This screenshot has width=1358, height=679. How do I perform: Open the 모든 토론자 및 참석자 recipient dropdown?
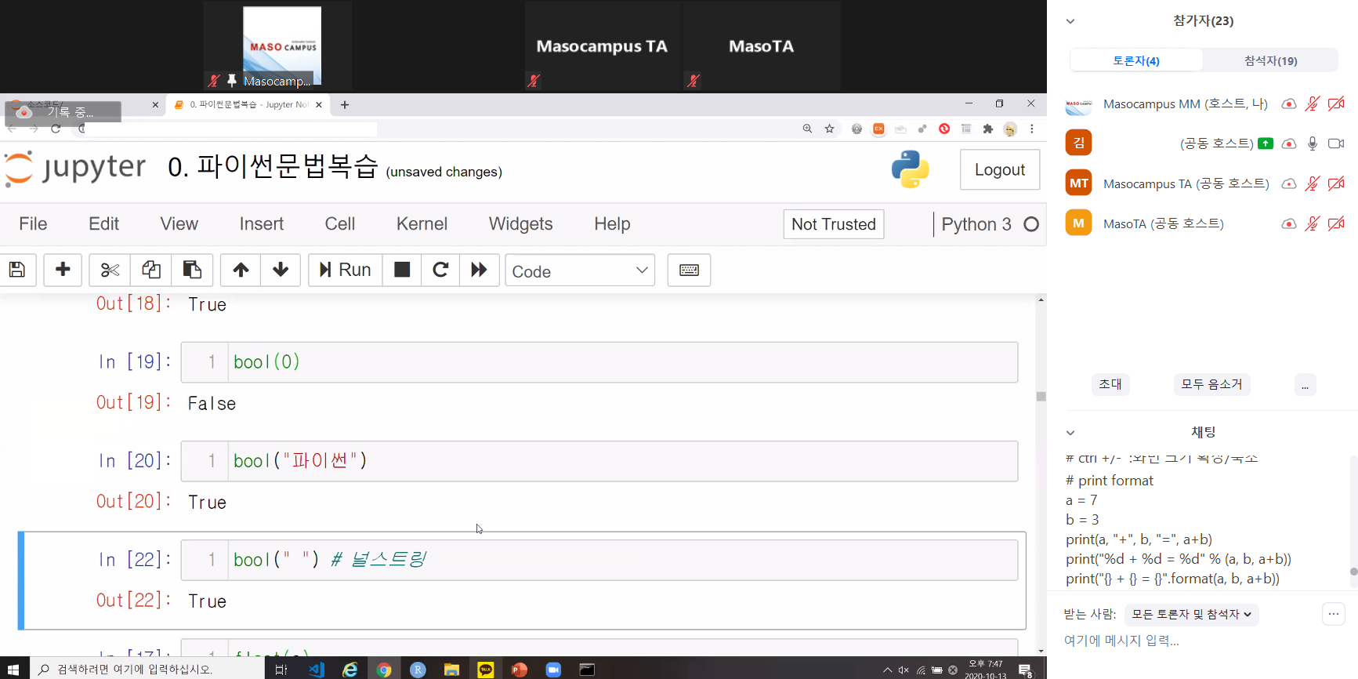point(1190,615)
